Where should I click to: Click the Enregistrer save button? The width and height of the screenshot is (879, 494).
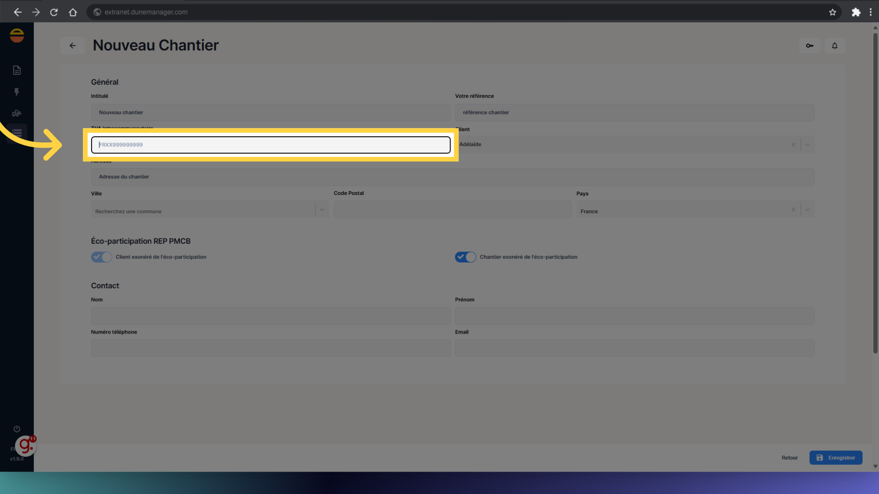(x=836, y=457)
